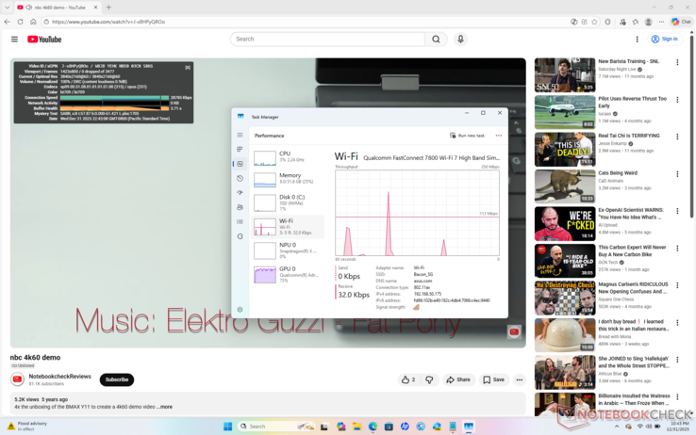Share the video

[x=458, y=379]
